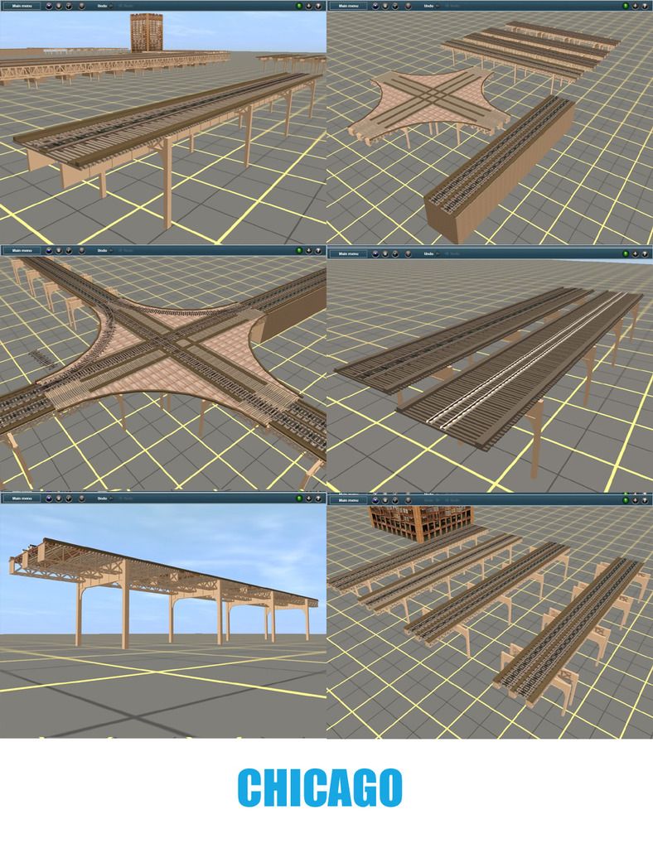The width and height of the screenshot is (653, 848).
Task: Click first round icon after Main menu, twin track-deck panel
Action: 375,253
